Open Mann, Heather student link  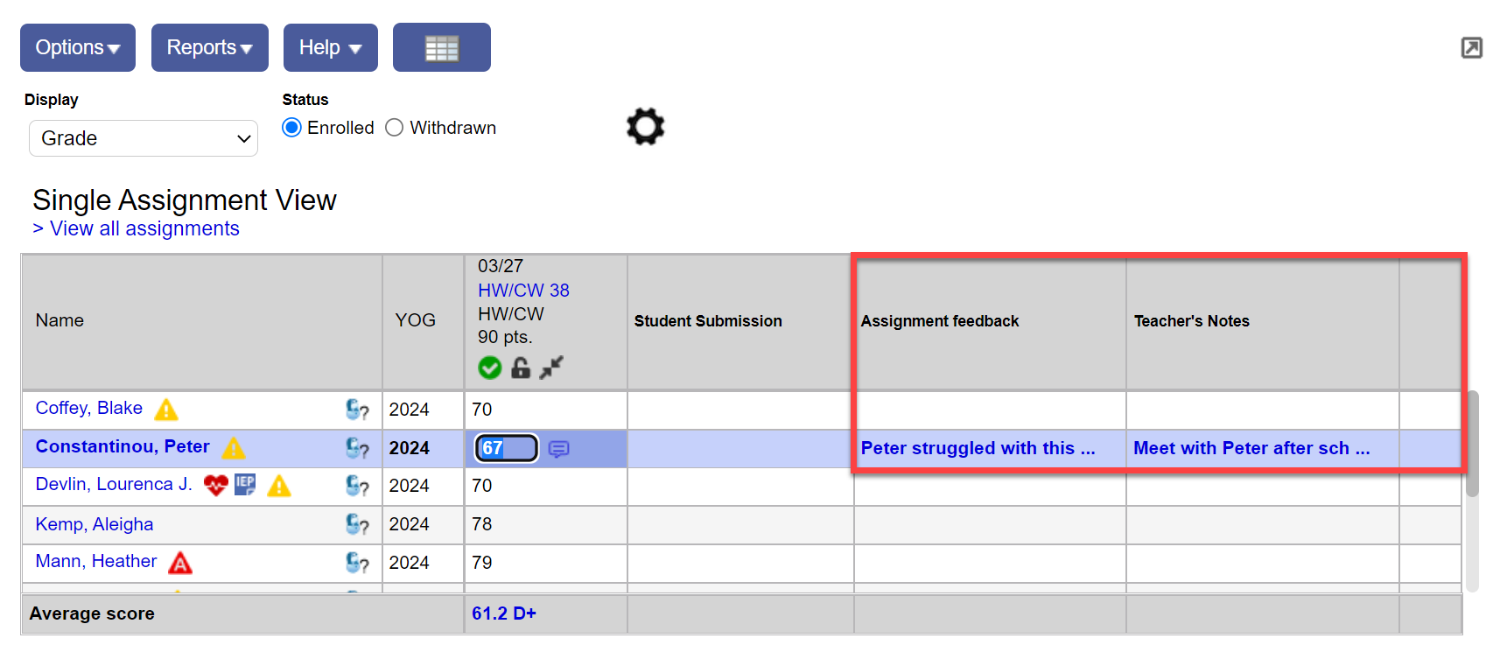96,561
